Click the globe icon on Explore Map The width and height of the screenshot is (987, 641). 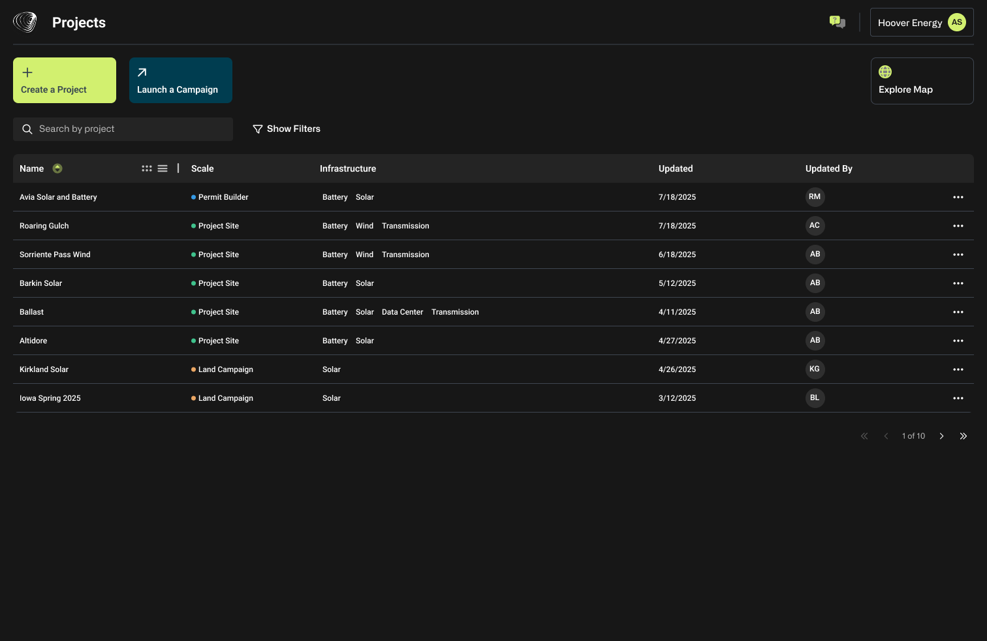(885, 72)
